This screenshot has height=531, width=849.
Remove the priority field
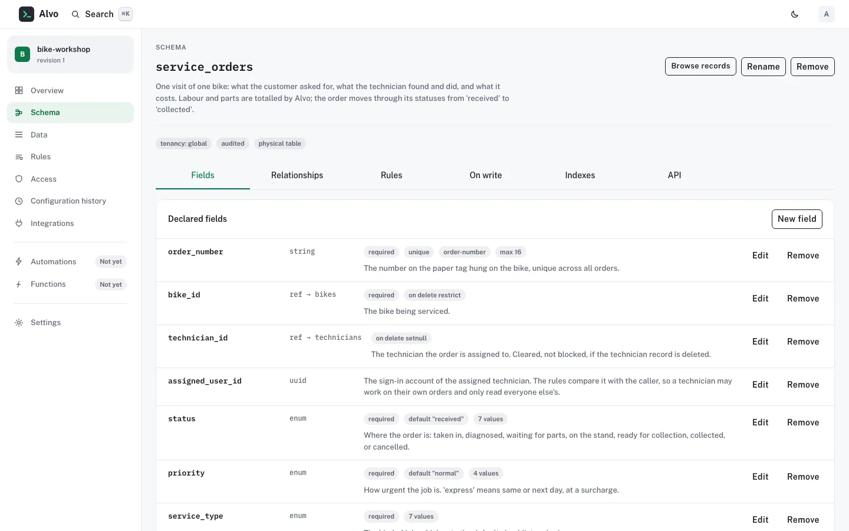[x=803, y=477]
